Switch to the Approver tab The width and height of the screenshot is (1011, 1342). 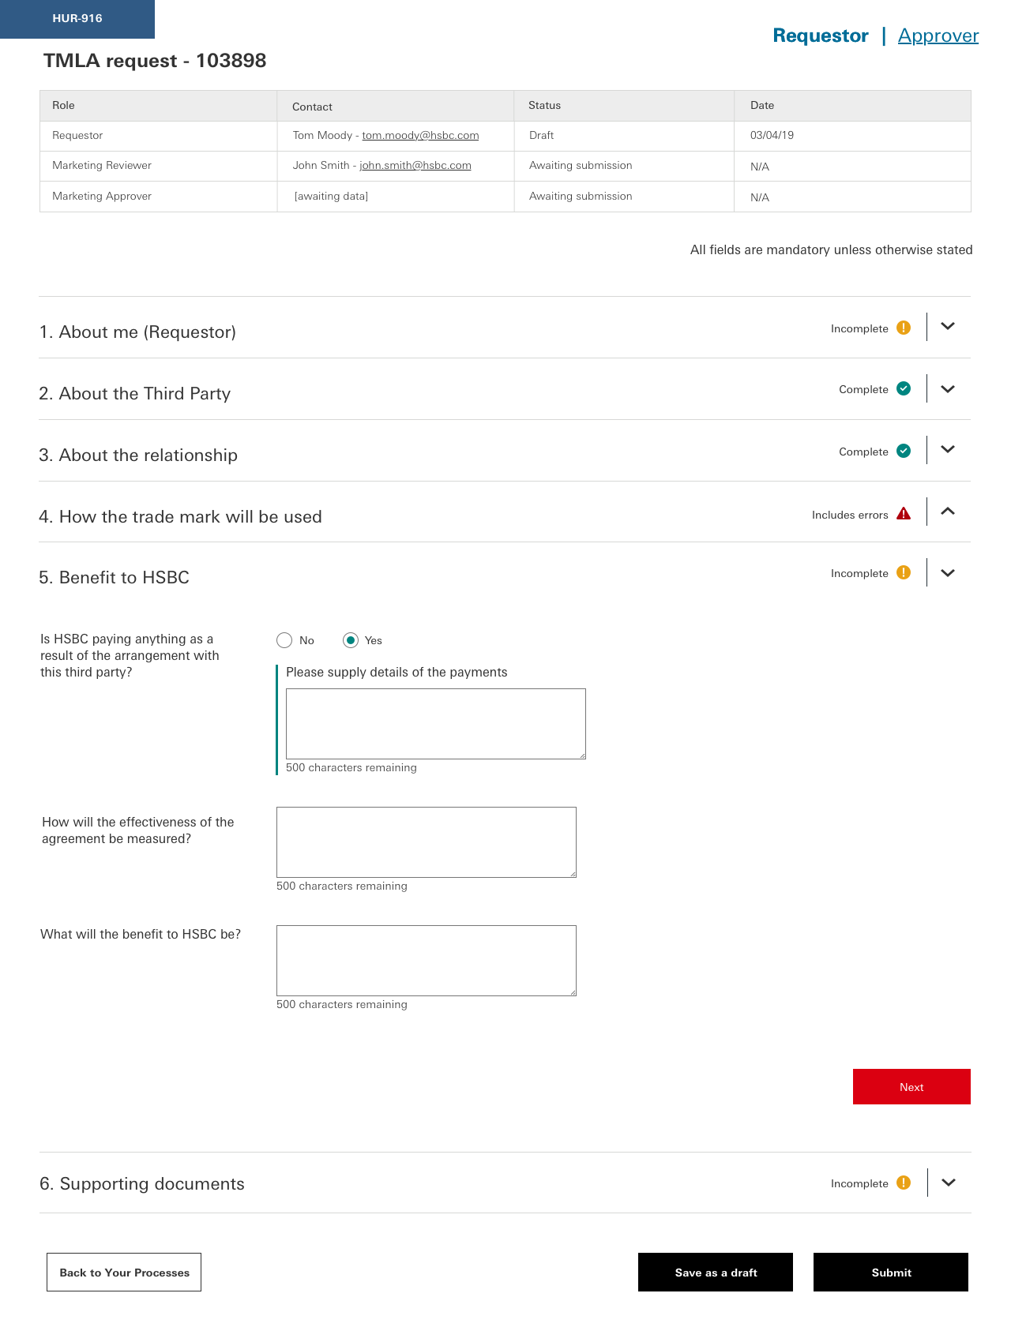click(938, 36)
